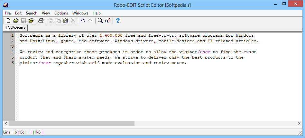Open the Search menu
Viewport: 305px width, 138px height.
(32, 13)
